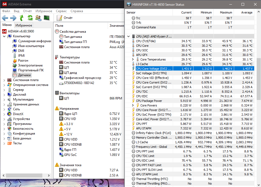Click the Вентиляторы fan section icon
Screen dimensions: 261x187
click(57, 93)
